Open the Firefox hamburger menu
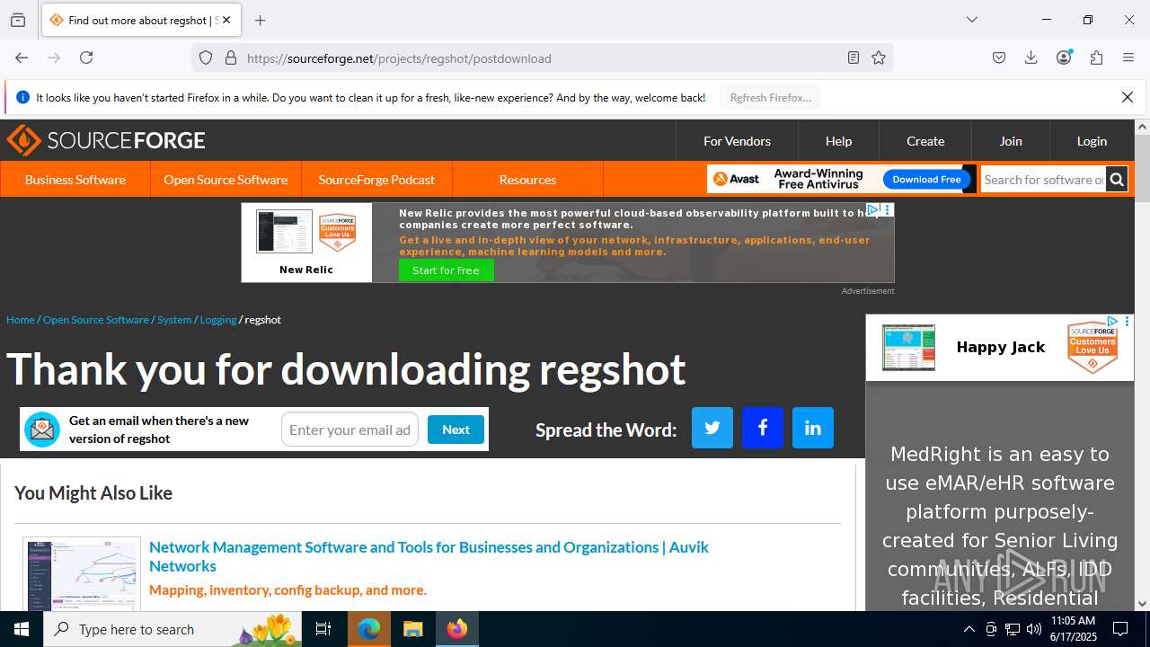1150x647 pixels. coord(1128,58)
